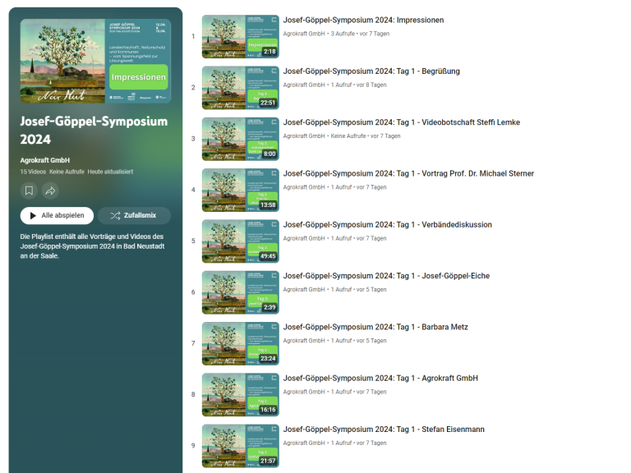Open video title 'Tag 1 - Begrüßung'

[371, 71]
